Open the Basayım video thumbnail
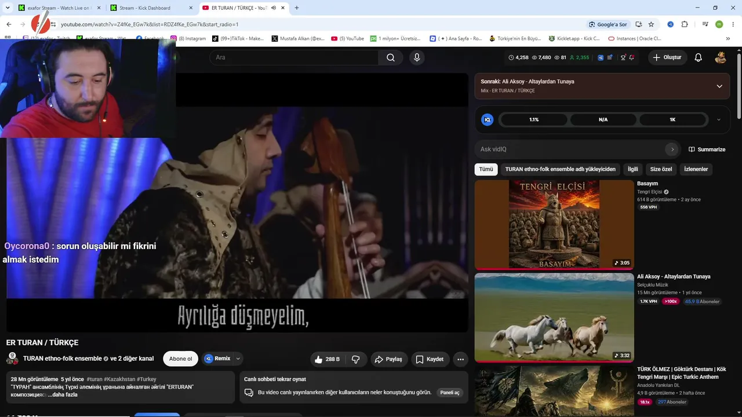742x417 pixels. click(x=554, y=225)
